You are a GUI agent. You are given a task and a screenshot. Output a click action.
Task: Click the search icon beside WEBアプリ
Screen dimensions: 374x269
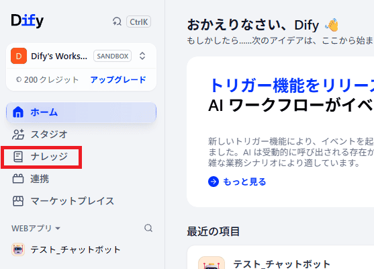click(x=148, y=228)
